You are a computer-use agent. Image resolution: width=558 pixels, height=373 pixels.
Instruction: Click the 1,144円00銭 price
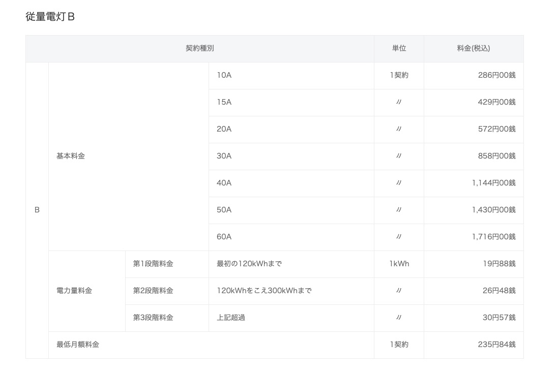(494, 183)
